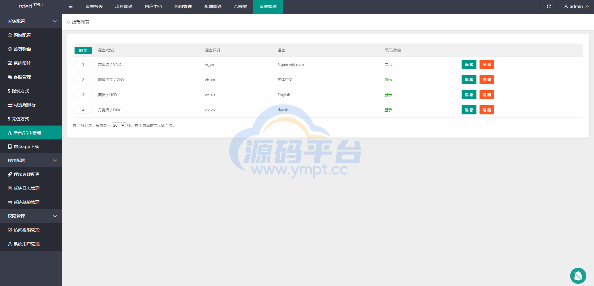Open the 信息管理 top menu

click(x=183, y=6)
